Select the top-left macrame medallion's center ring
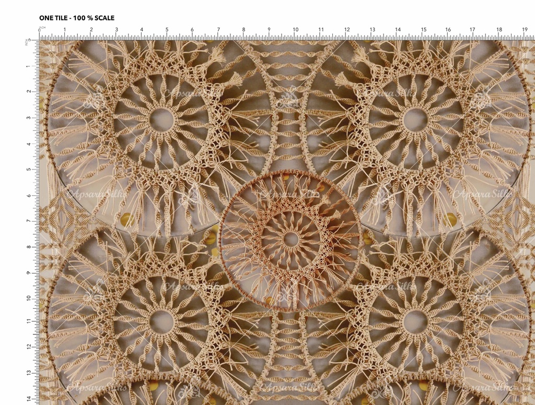535x405 pixels. [161, 120]
